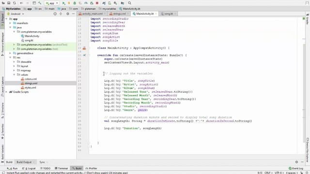
Task: Switch to activity_main.xml tab
Action: (x=93, y=14)
